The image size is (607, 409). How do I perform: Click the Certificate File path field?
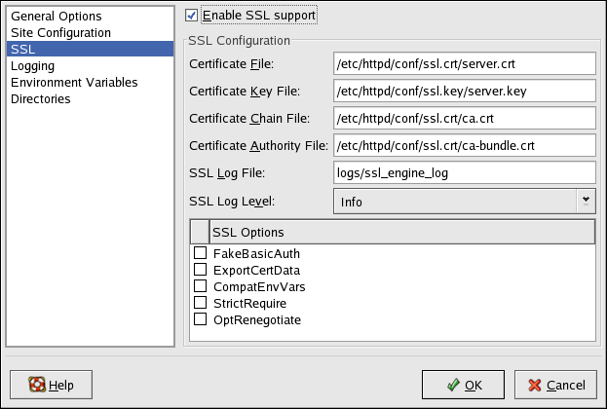coord(463,64)
